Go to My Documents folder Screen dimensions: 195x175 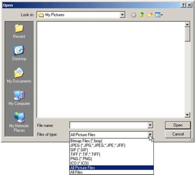(x=19, y=73)
